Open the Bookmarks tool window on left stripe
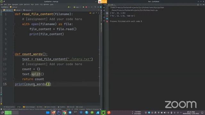 click(x=1, y=91)
